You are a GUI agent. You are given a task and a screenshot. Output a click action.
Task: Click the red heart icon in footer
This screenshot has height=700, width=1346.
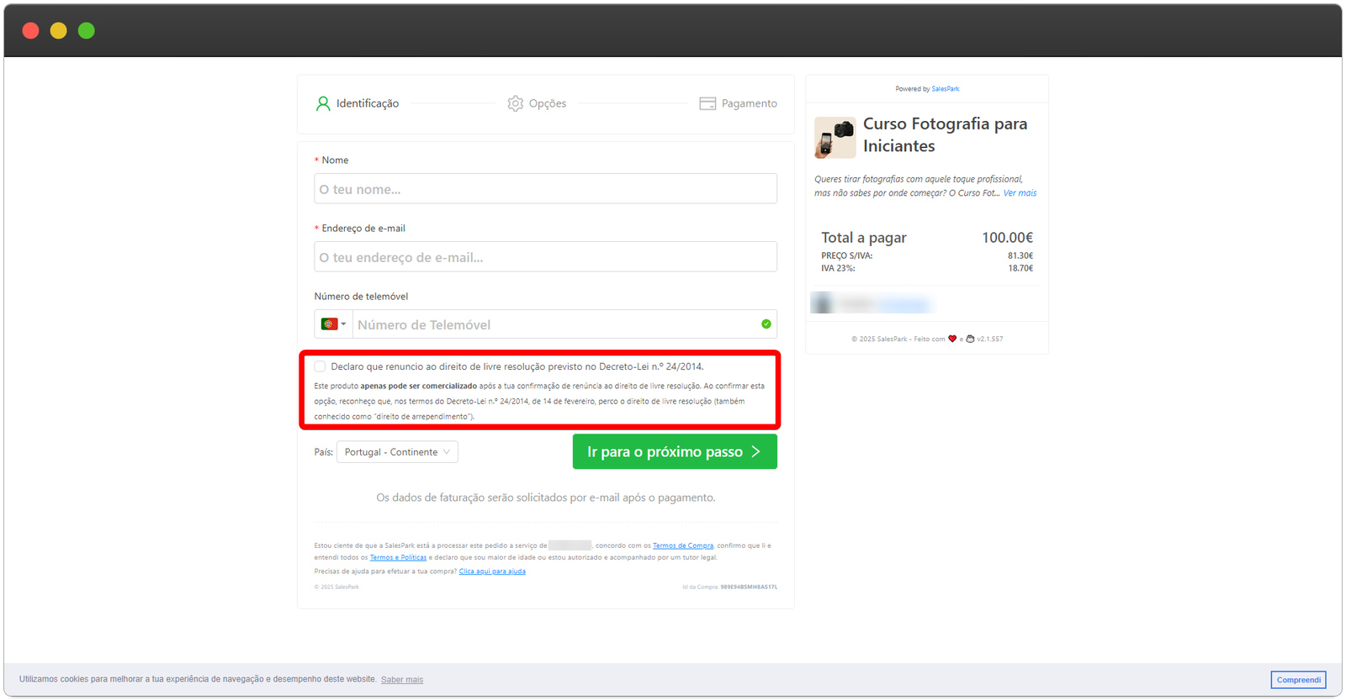click(952, 339)
